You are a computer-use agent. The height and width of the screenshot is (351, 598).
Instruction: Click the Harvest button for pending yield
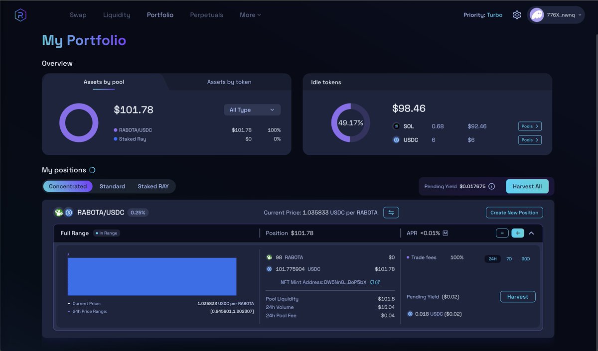tap(518, 297)
